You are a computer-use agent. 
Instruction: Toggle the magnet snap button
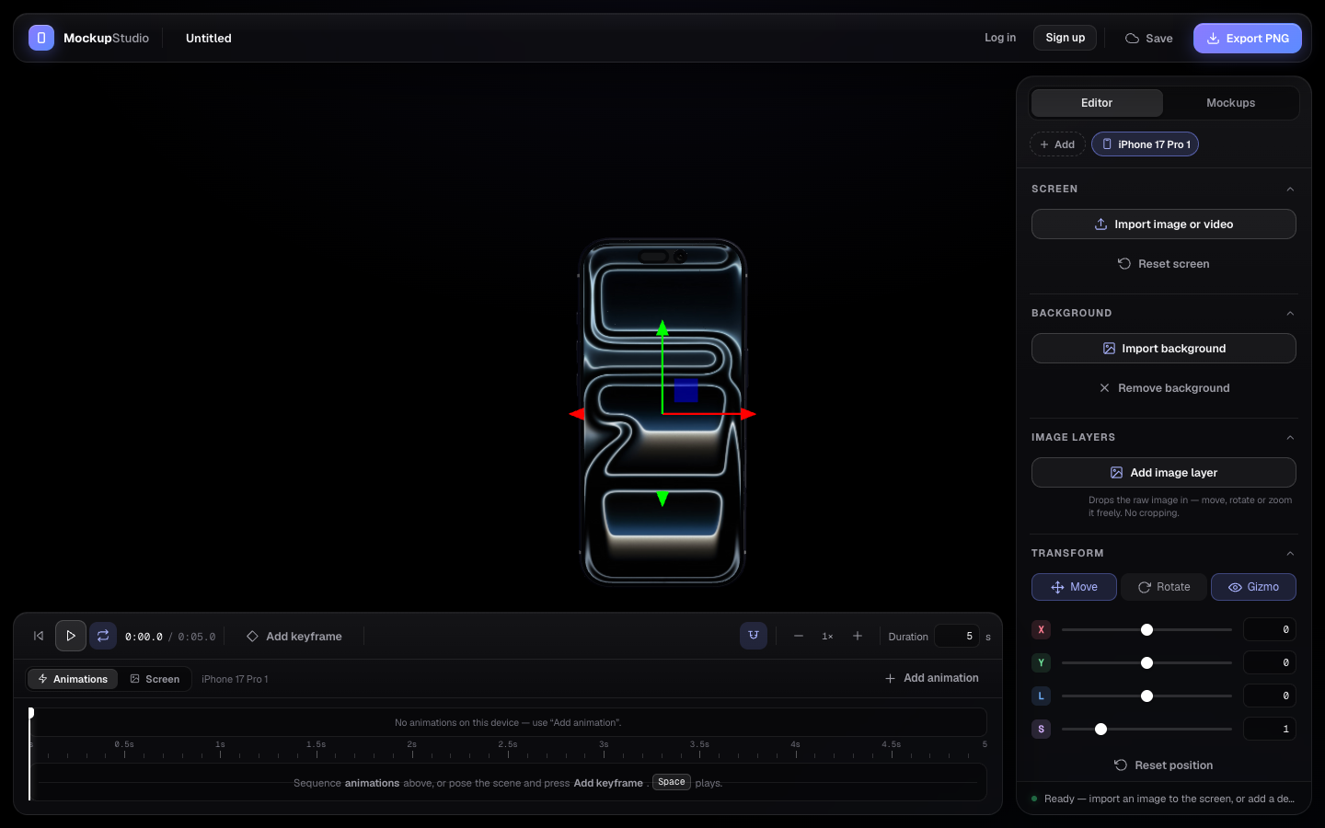point(754,636)
